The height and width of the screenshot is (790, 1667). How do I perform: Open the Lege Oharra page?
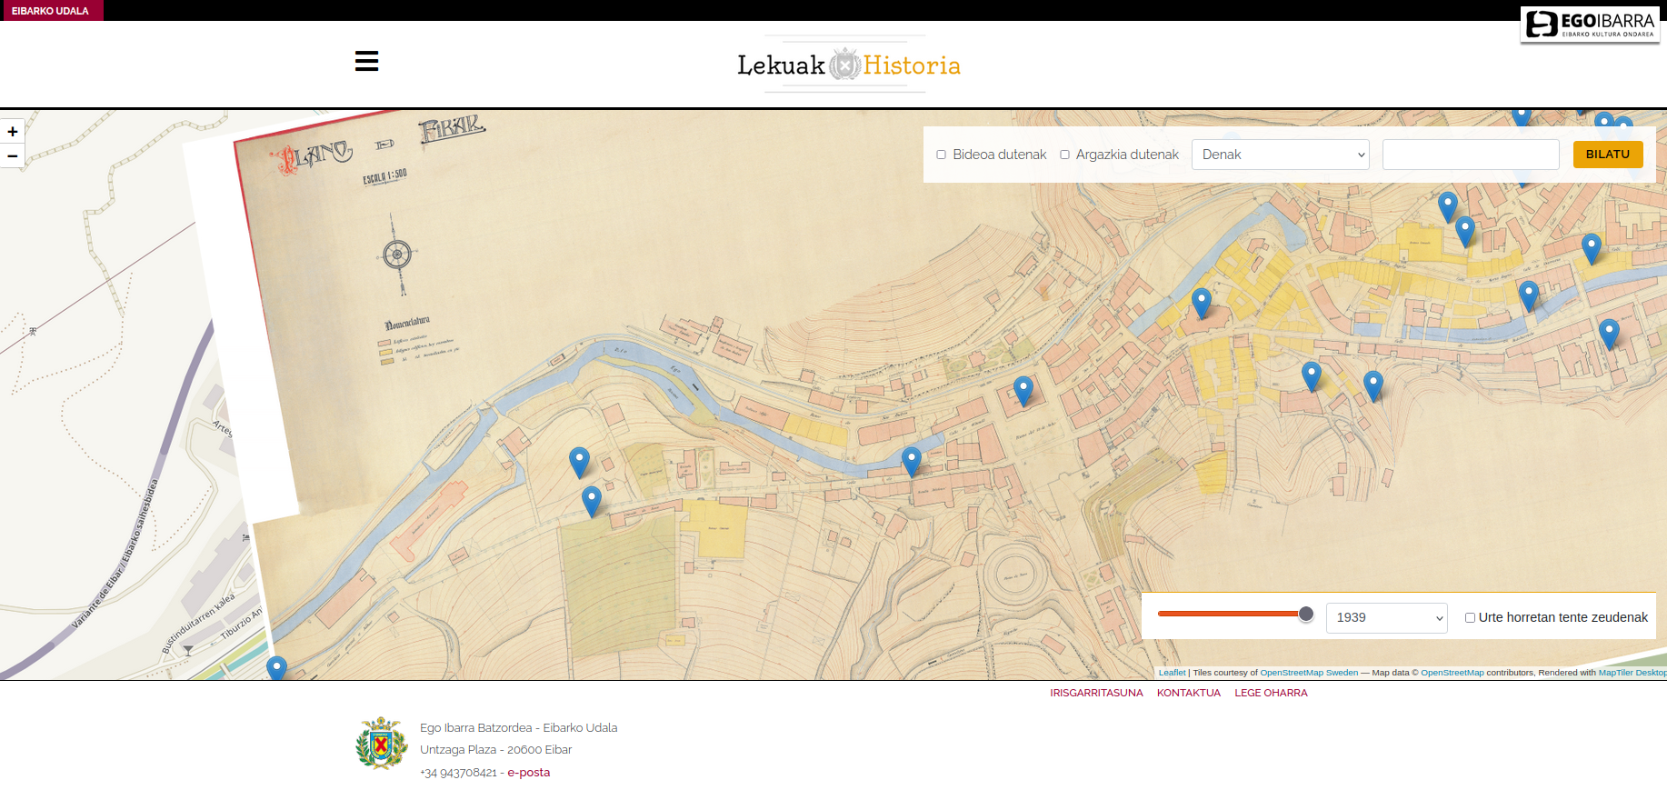[1271, 693]
